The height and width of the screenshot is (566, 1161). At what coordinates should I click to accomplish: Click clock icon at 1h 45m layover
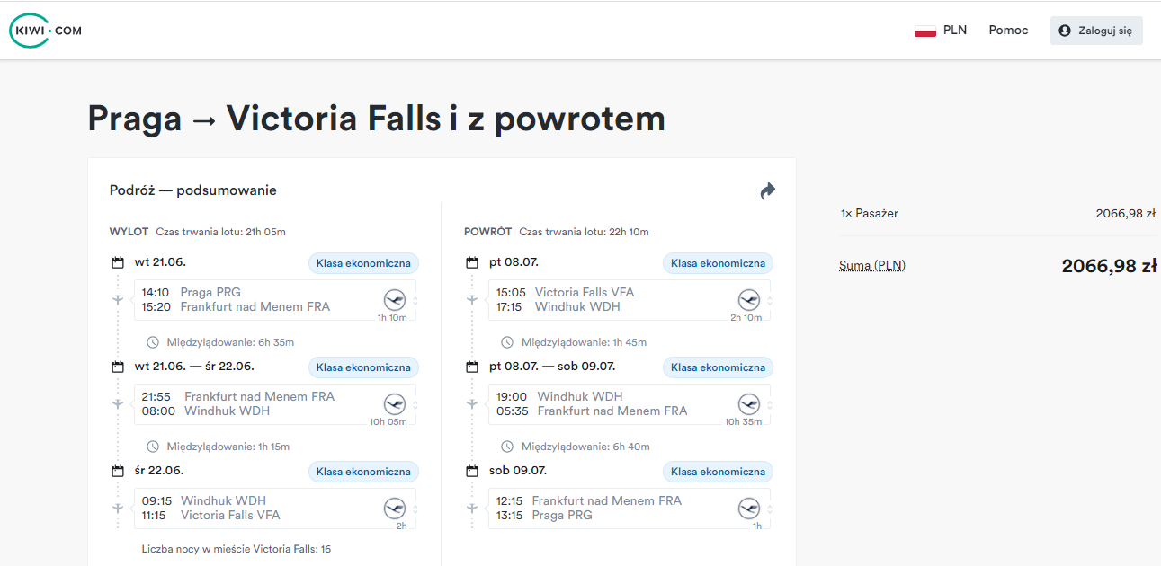[x=507, y=342]
